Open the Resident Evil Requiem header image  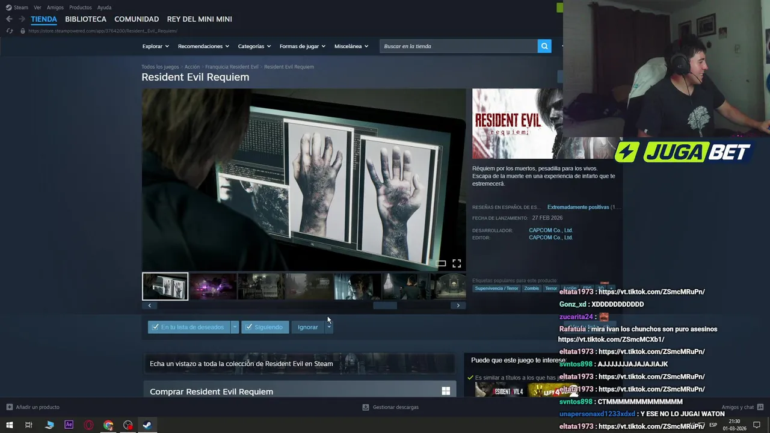pyautogui.click(x=517, y=124)
